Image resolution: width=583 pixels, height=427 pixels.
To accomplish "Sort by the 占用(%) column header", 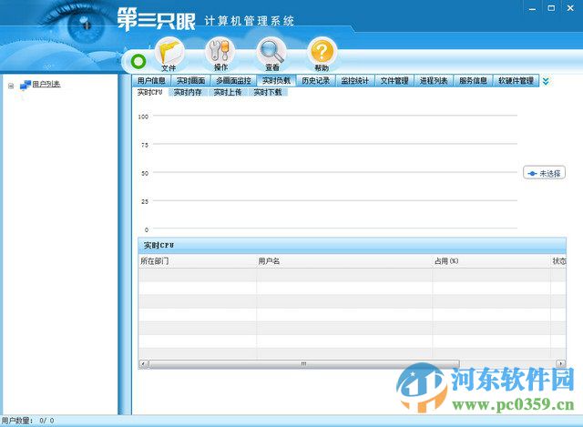I will 492,261.
